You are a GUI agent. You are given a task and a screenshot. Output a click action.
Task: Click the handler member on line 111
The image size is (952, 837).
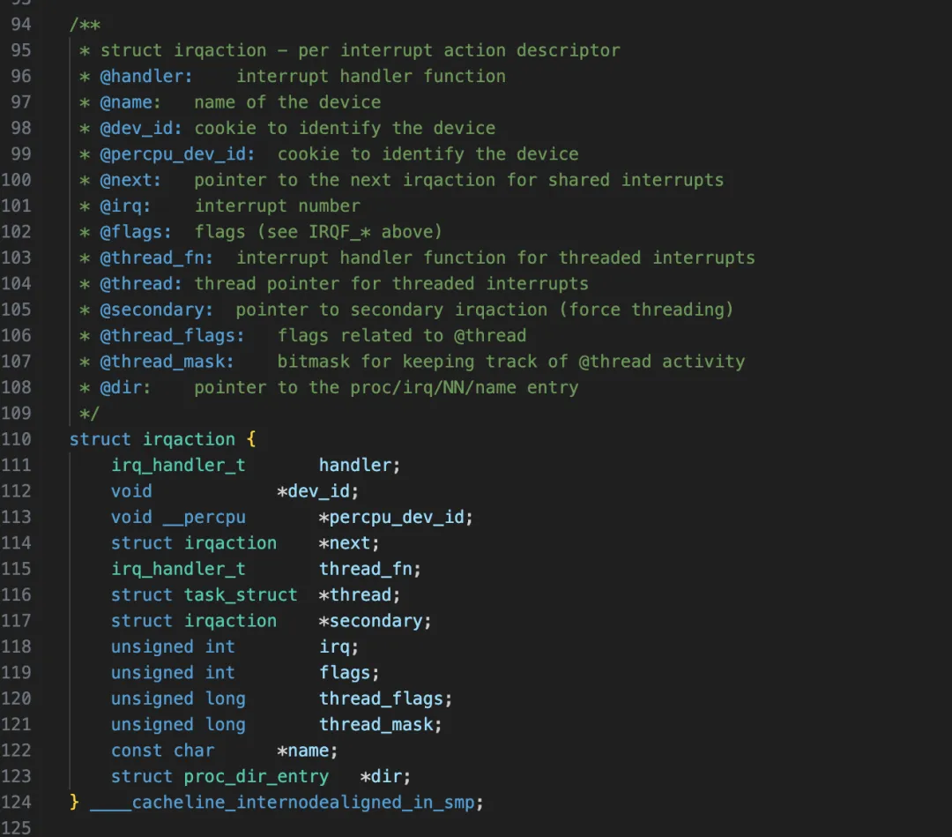(356, 465)
